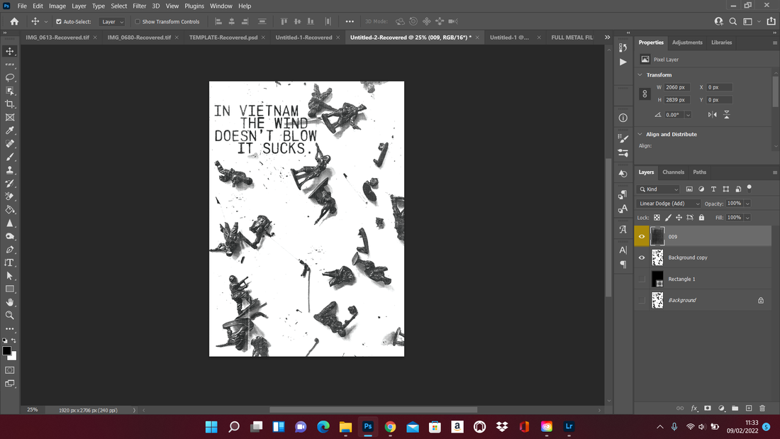Pick the Eyedropper tool
The height and width of the screenshot is (439, 780).
pyautogui.click(x=9, y=130)
